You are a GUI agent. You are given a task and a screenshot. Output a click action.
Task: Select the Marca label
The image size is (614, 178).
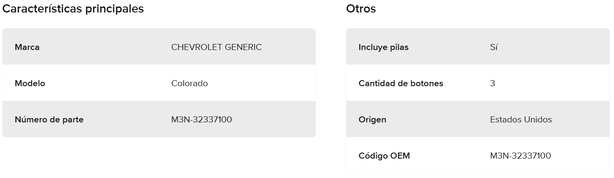(27, 47)
